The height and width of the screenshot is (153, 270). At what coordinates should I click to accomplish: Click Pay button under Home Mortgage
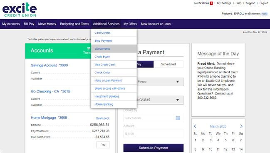click(x=103, y=145)
